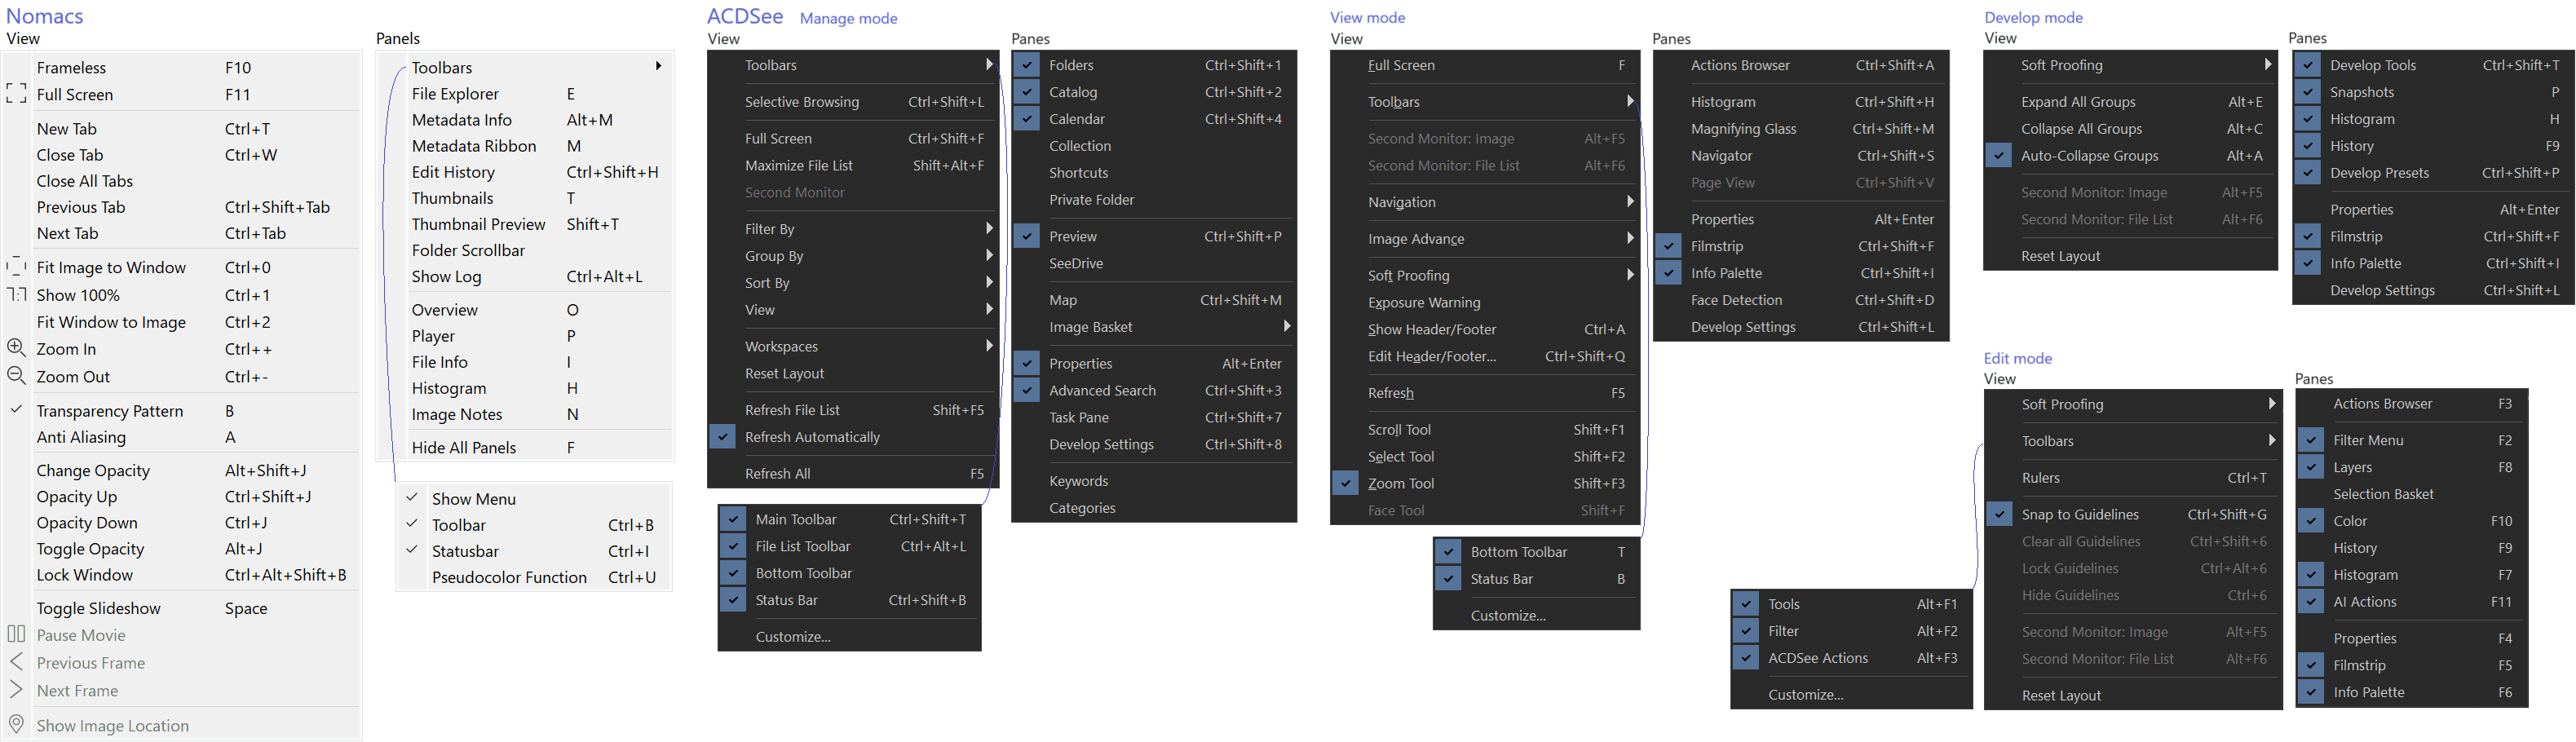Toggle the Folders pane checkbox
The height and width of the screenshot is (742, 2576).
tap(1026, 65)
